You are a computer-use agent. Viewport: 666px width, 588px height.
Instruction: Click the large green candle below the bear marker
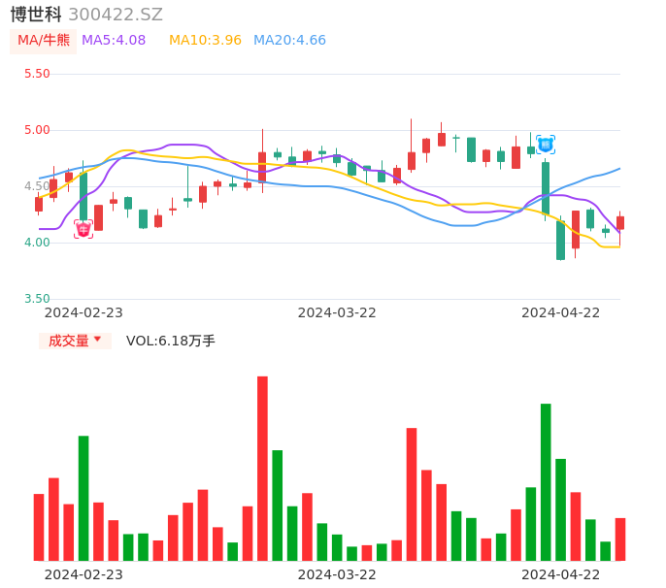(x=546, y=187)
